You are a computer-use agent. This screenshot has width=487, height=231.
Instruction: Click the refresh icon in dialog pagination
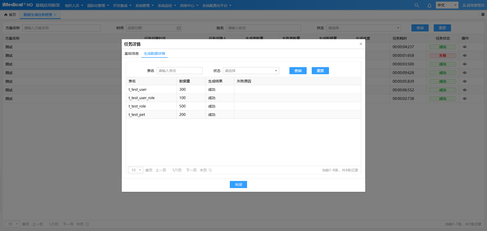[210, 170]
